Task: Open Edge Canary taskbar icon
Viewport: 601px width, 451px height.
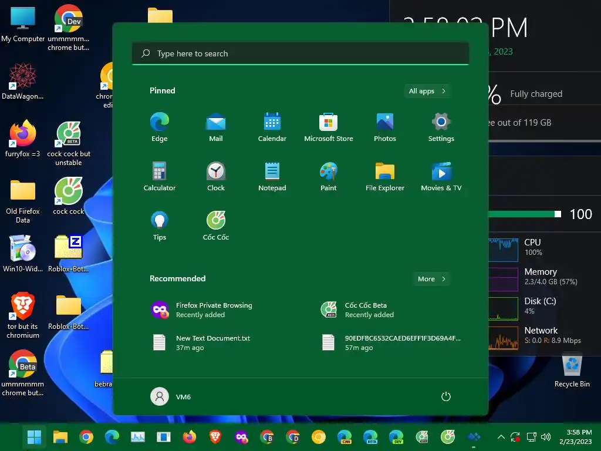Action: tap(344, 437)
